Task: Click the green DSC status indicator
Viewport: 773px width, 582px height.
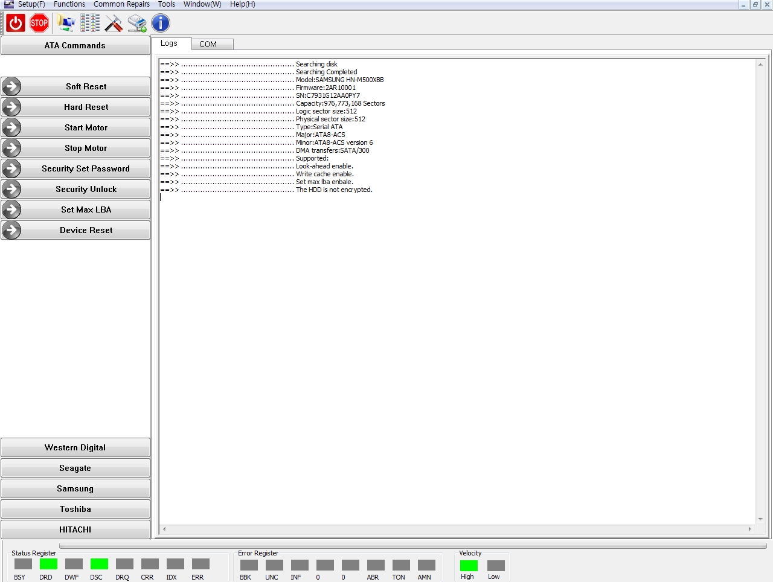Action: [x=99, y=564]
